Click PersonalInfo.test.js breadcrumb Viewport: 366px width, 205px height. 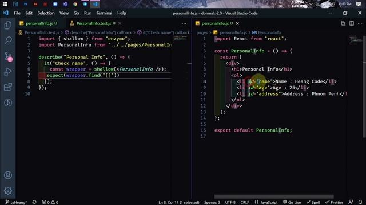tap(39, 32)
